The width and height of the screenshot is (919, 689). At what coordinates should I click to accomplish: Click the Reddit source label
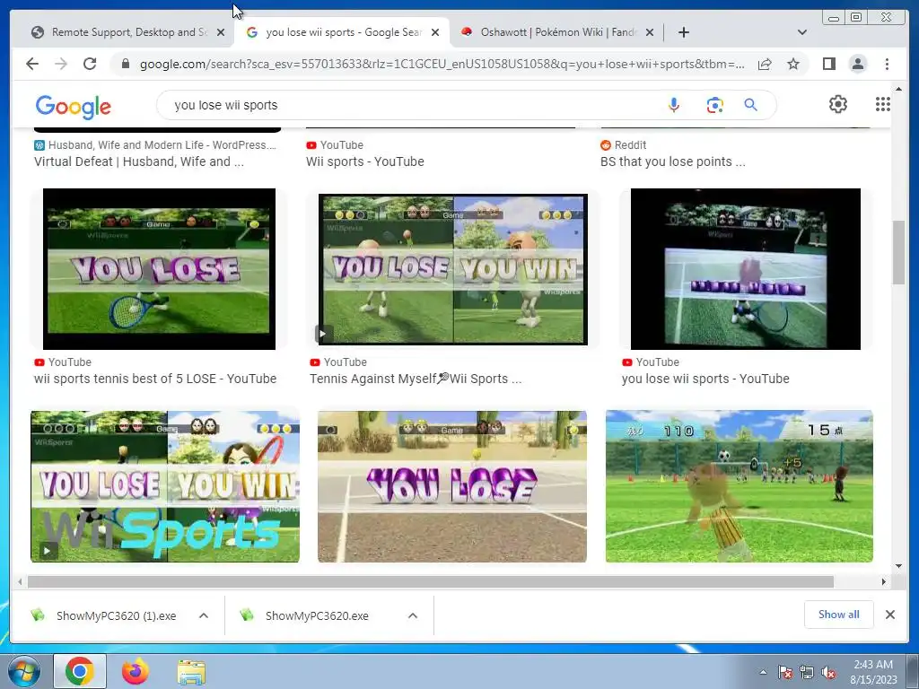(x=624, y=144)
